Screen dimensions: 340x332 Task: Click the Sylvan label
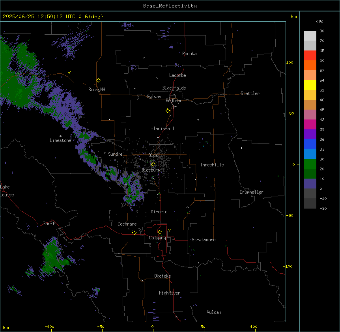click(x=154, y=97)
